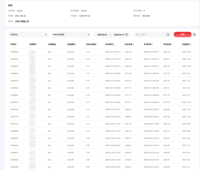Viewport: 200px width, 170px height.
Task: Open column settings gear beside 查询 button
Action: tap(194, 35)
